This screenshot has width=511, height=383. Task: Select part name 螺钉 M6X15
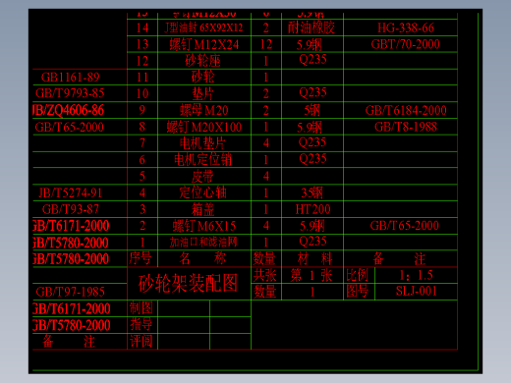(204, 226)
